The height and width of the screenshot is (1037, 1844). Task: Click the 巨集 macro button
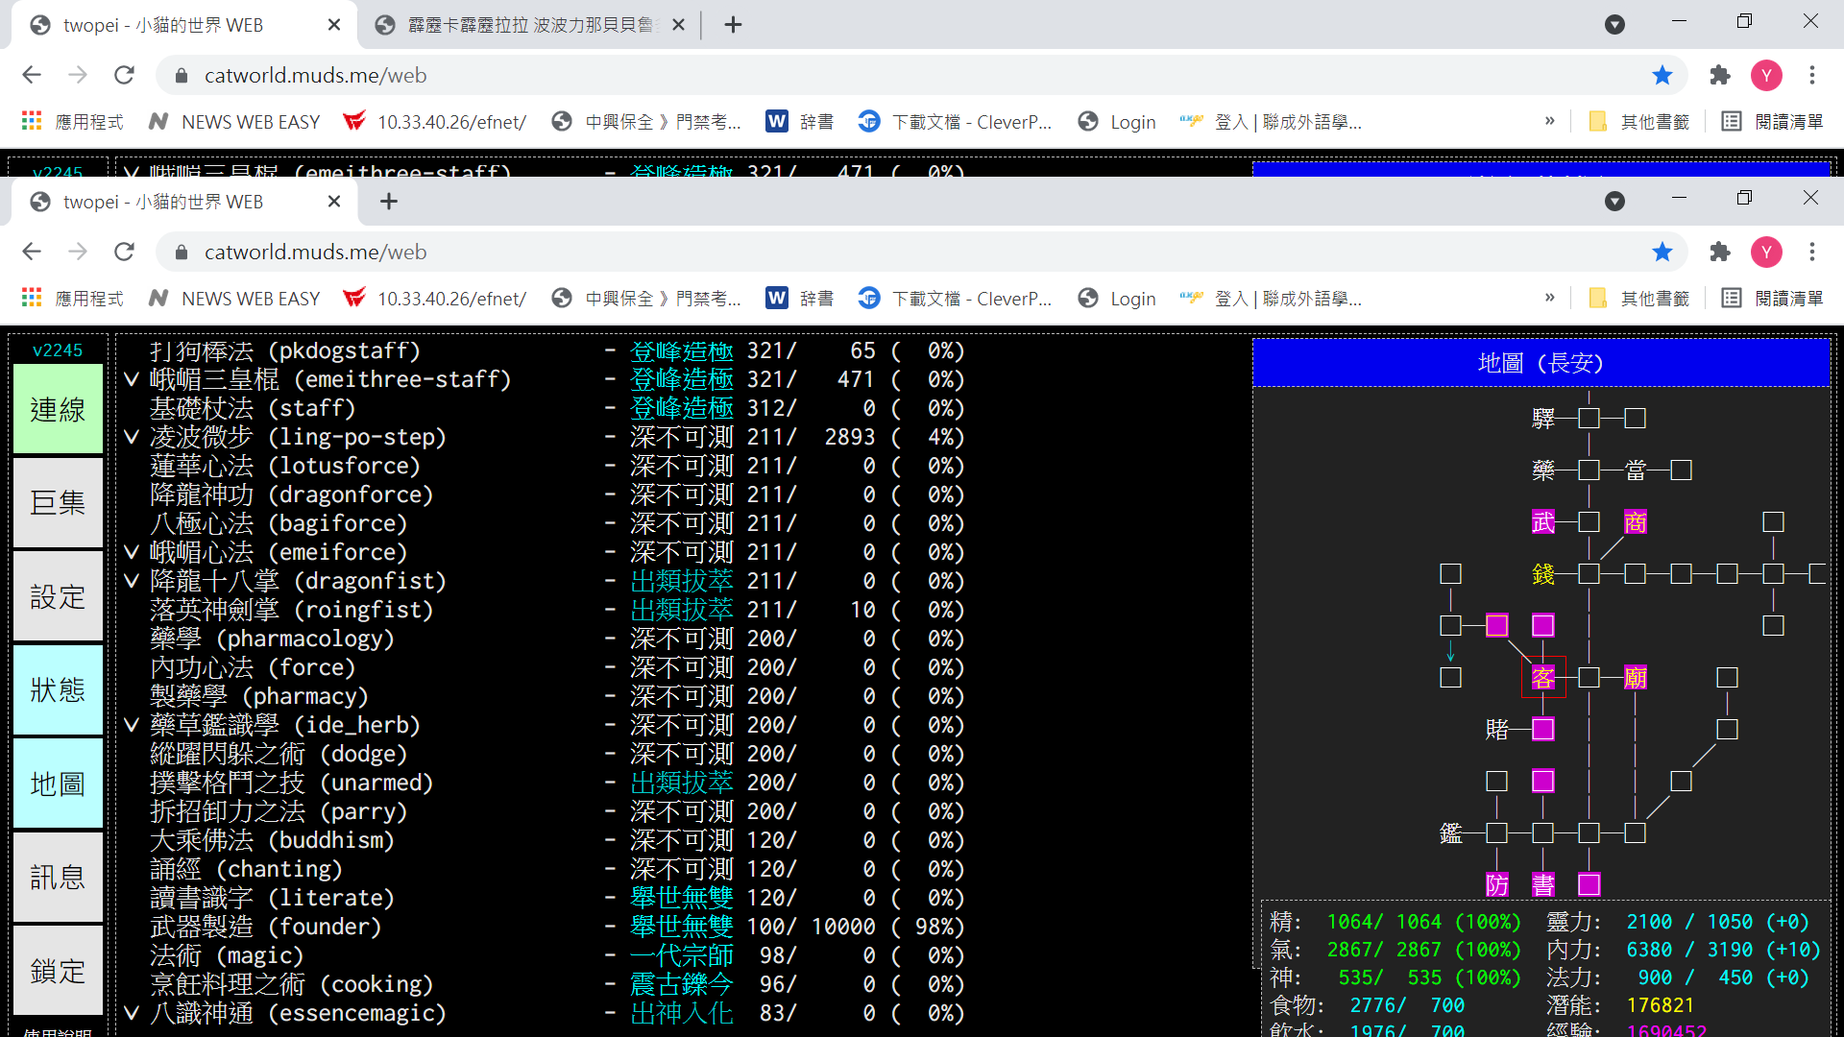58,502
